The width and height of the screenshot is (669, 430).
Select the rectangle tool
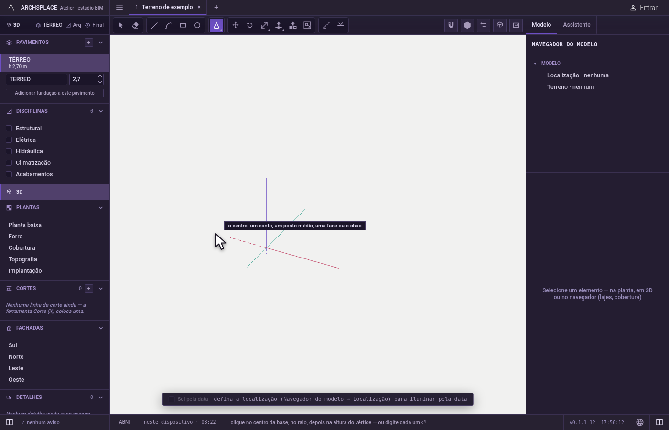click(183, 25)
